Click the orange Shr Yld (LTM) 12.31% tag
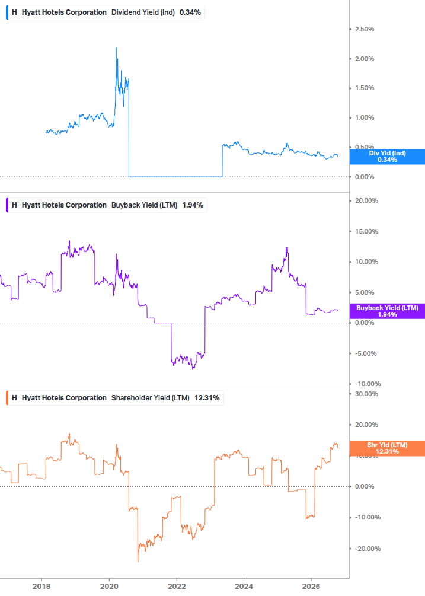 387,448
